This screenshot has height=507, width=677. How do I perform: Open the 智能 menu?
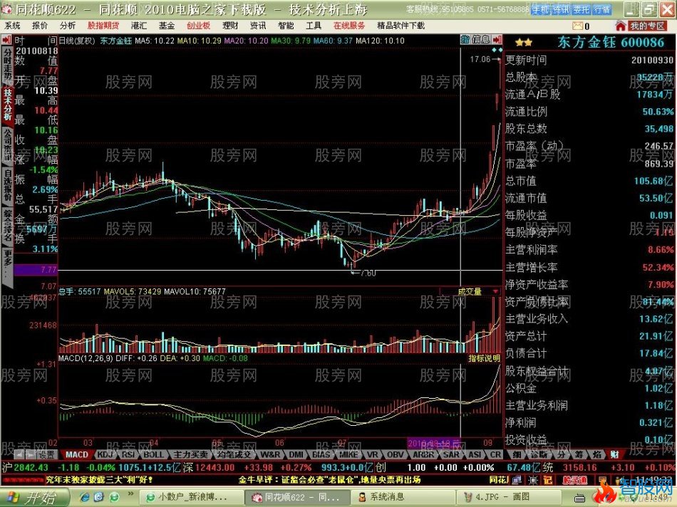coord(286,26)
